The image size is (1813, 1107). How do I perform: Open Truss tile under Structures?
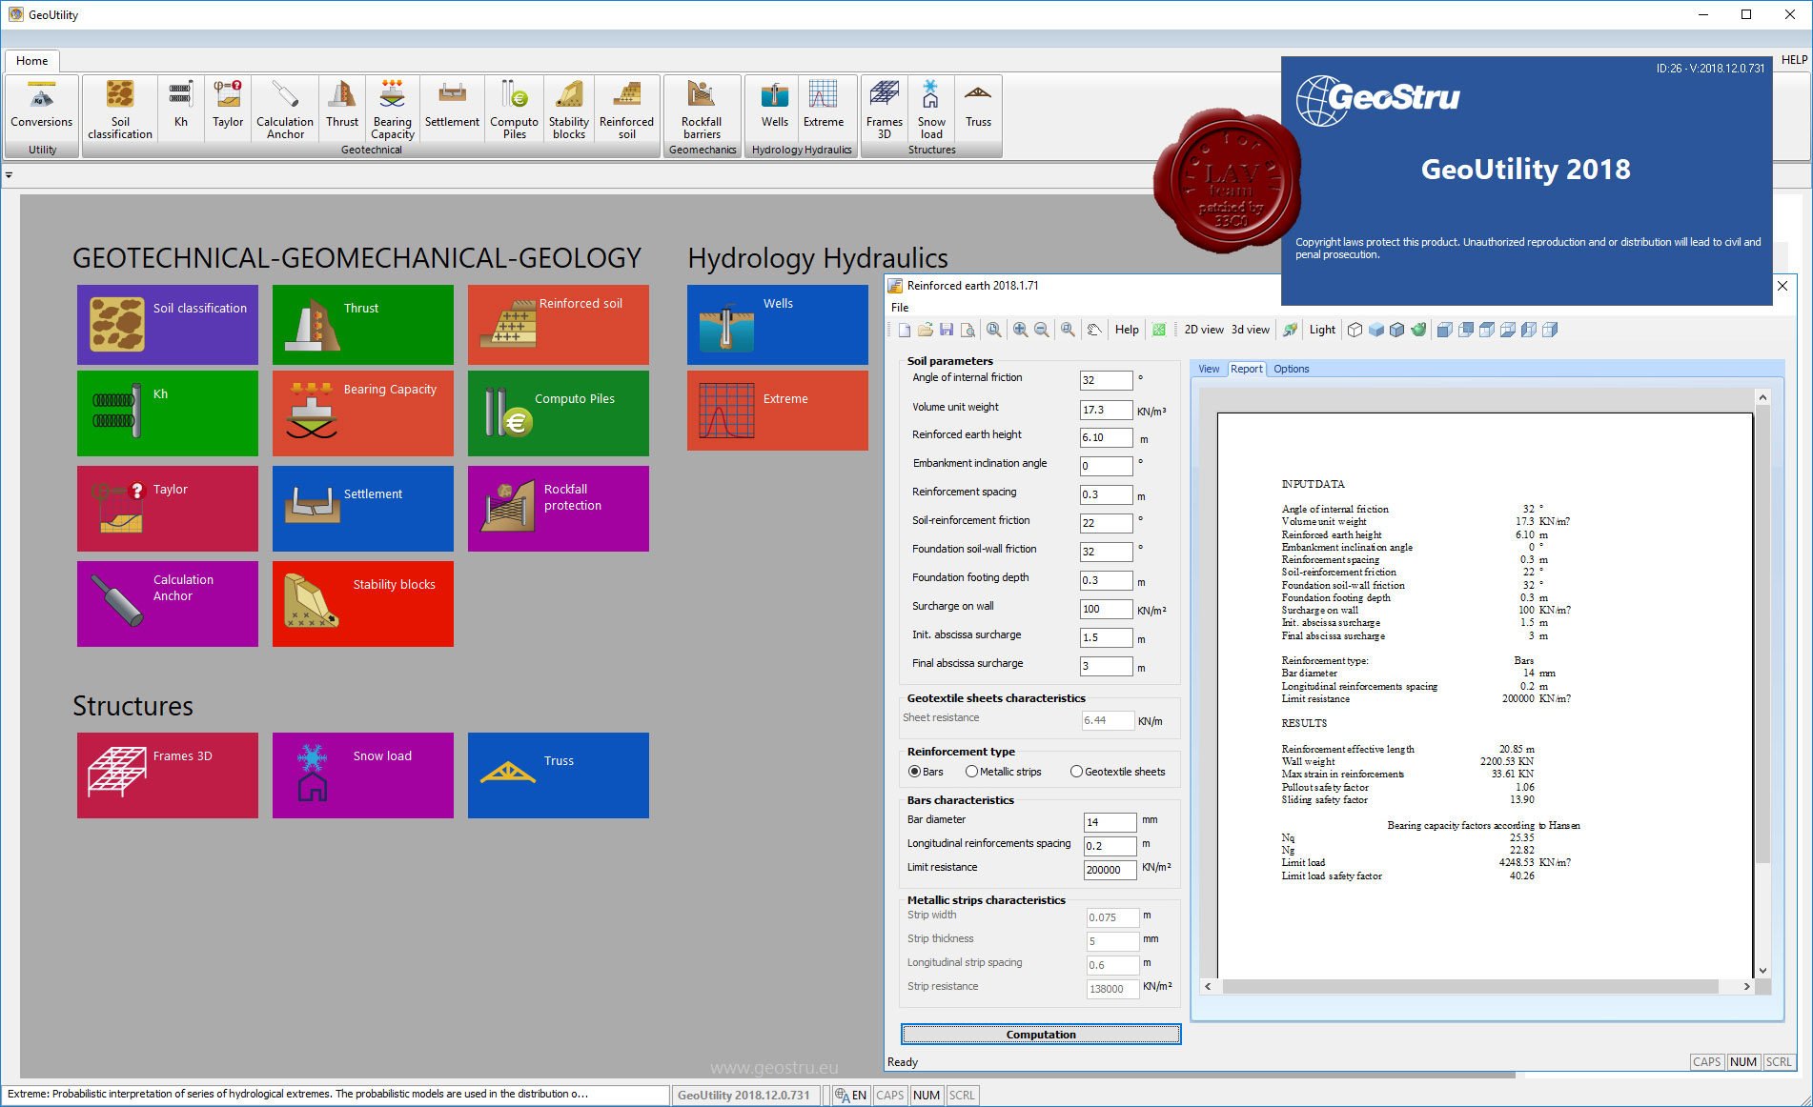click(559, 775)
